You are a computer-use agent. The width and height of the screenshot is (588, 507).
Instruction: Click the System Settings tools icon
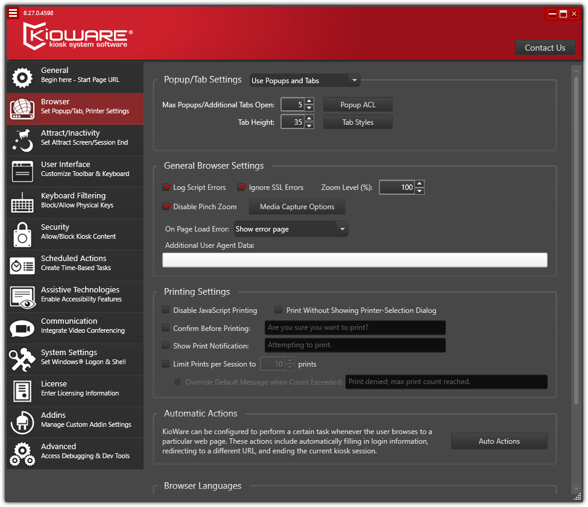[22, 360]
